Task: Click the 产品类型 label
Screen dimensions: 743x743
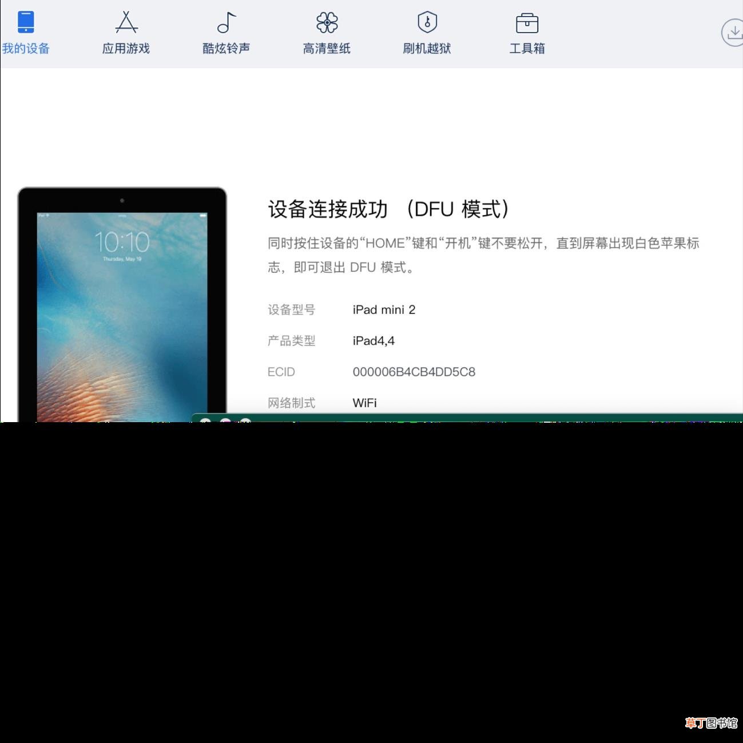Action: tap(292, 341)
